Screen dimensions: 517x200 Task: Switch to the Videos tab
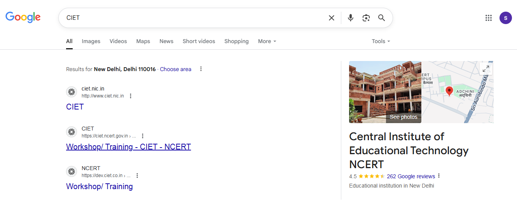pos(118,41)
